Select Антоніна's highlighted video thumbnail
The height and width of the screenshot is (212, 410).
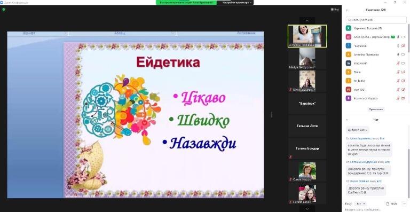tap(307, 36)
